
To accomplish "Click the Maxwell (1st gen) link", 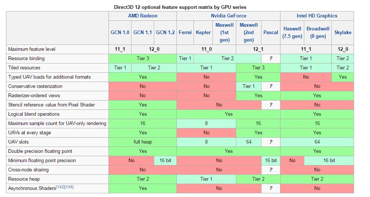I will coord(224,33).
